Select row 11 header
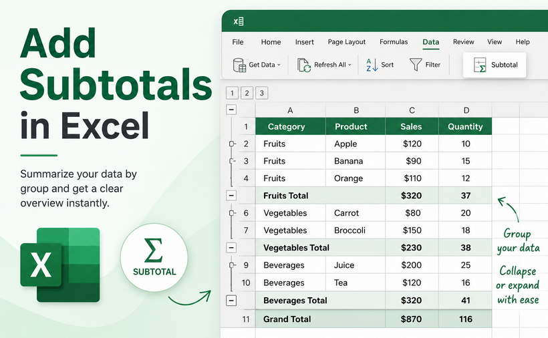Image resolution: width=548 pixels, height=338 pixels. (x=246, y=319)
